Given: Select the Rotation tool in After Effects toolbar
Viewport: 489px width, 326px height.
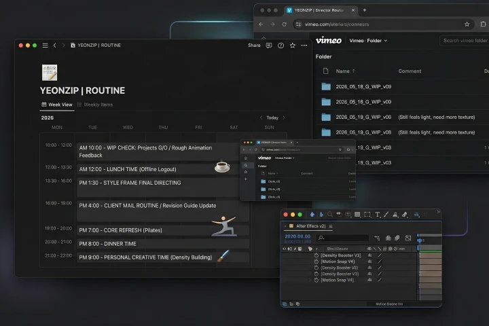Looking at the screenshot, I should (x=339, y=215).
